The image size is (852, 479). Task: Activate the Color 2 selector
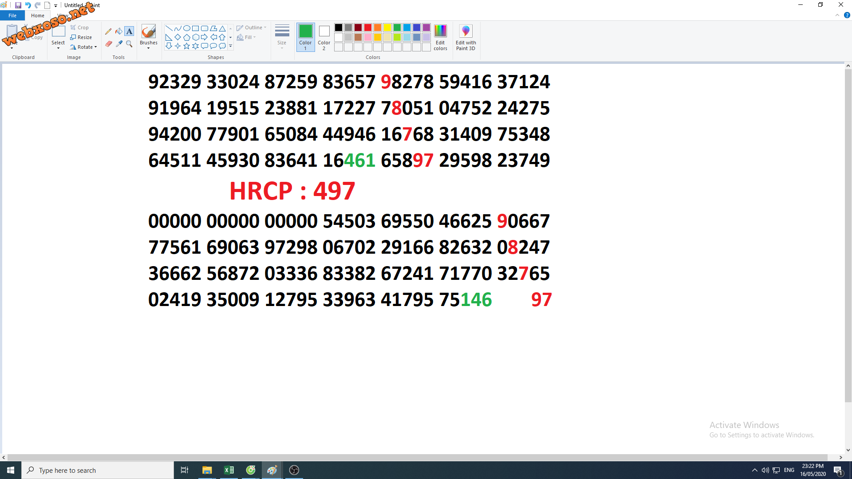(324, 37)
